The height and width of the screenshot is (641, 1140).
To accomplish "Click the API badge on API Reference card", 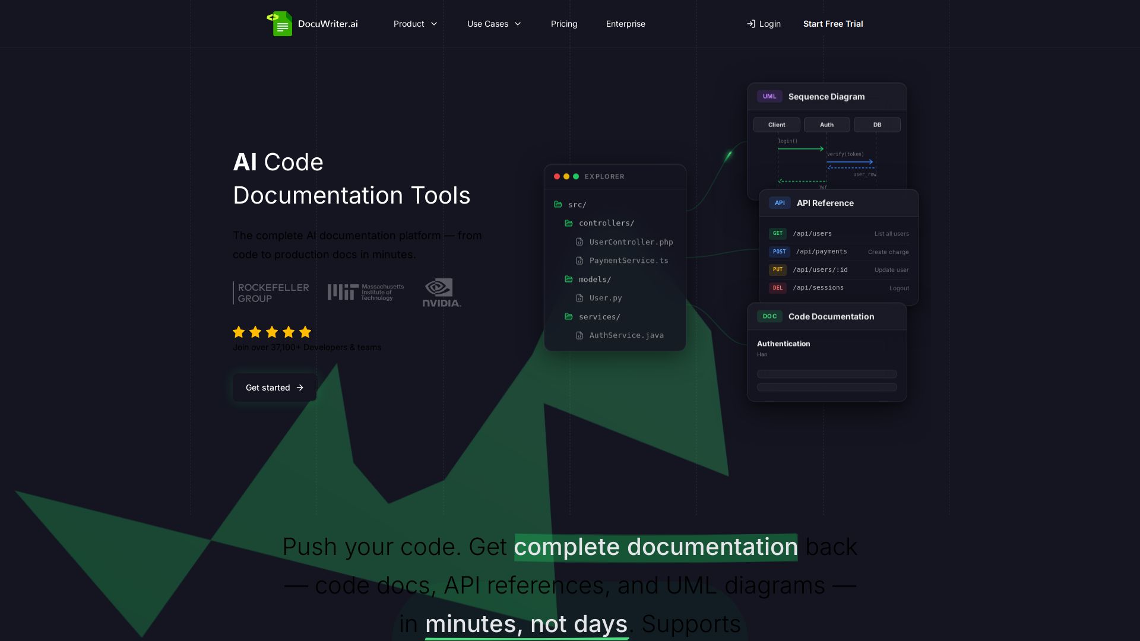I will click(x=779, y=202).
